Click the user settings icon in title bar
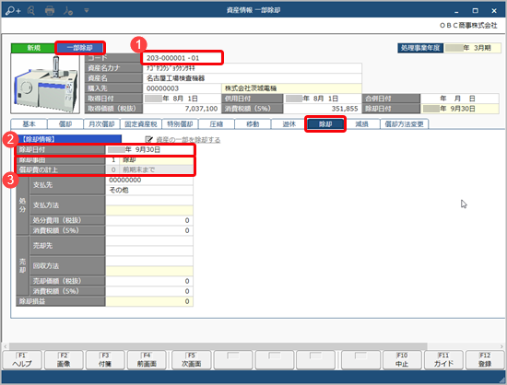The height and width of the screenshot is (385, 507). click(68, 10)
